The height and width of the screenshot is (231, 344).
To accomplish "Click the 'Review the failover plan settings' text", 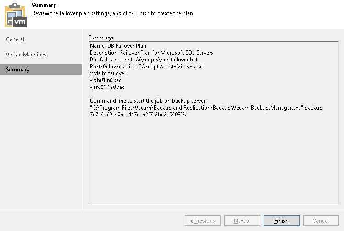I will (x=113, y=13).
